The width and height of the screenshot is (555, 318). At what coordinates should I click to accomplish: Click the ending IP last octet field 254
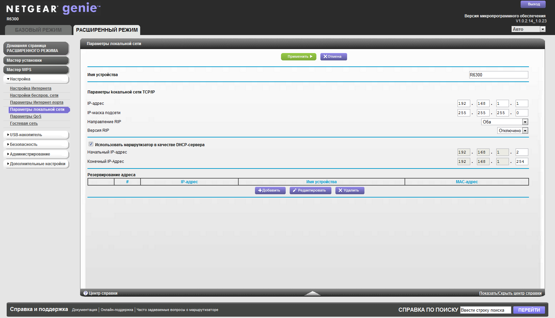click(522, 162)
